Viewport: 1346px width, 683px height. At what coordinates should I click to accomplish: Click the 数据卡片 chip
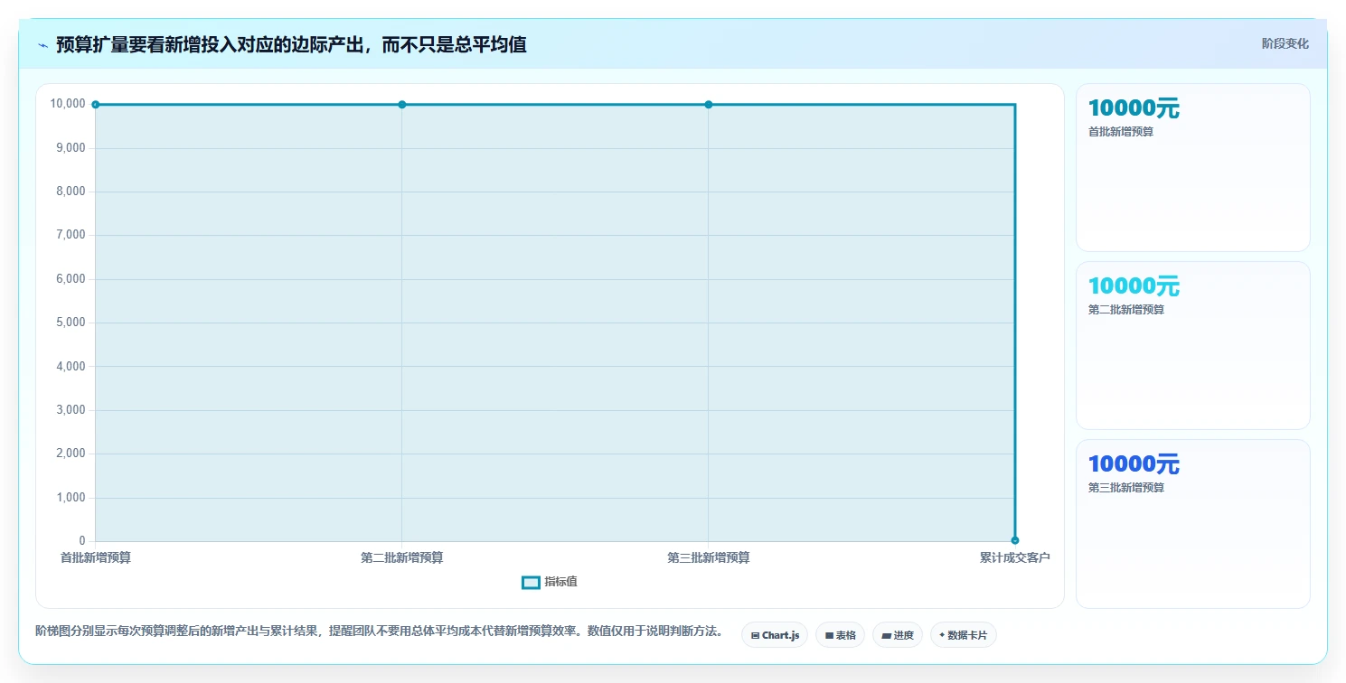963,635
